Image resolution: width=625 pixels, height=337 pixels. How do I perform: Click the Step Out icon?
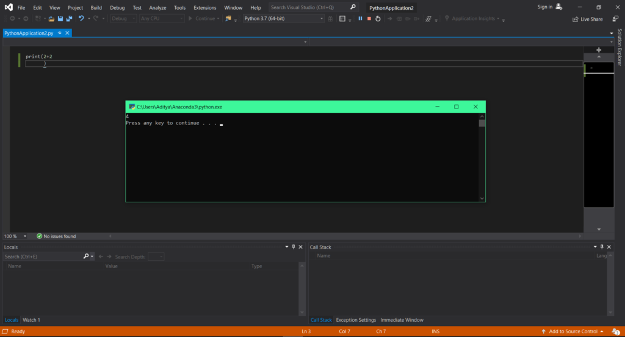click(x=416, y=19)
